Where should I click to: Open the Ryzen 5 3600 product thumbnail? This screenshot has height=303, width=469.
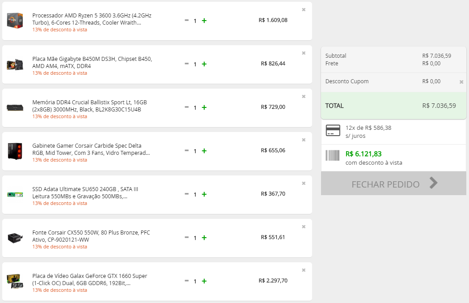pyautogui.click(x=15, y=21)
